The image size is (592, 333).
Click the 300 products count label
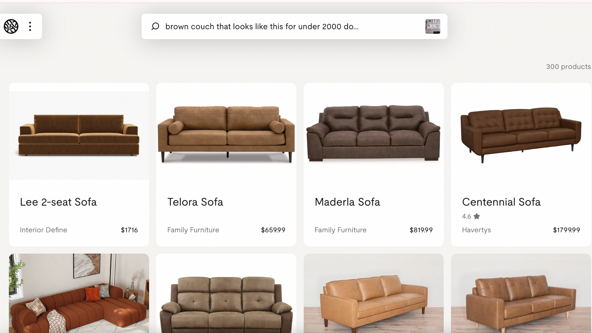[568, 66]
